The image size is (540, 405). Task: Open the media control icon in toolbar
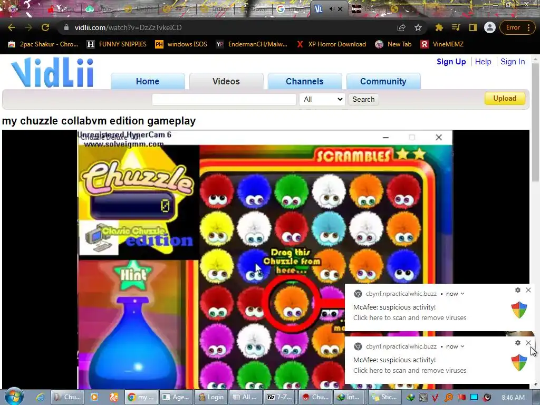pos(456,27)
